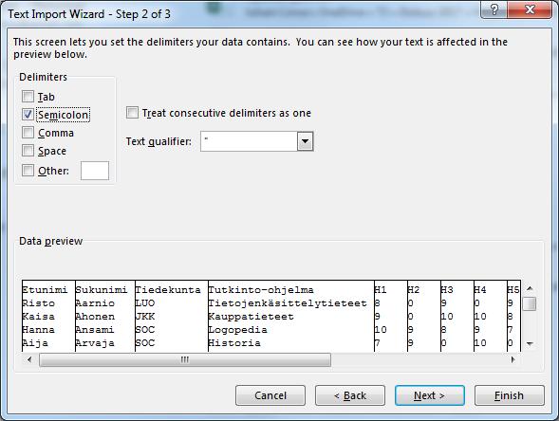The image size is (559, 421).
Task: Uncheck the Semicolon delimiter checkbox
Action: pyautogui.click(x=28, y=115)
